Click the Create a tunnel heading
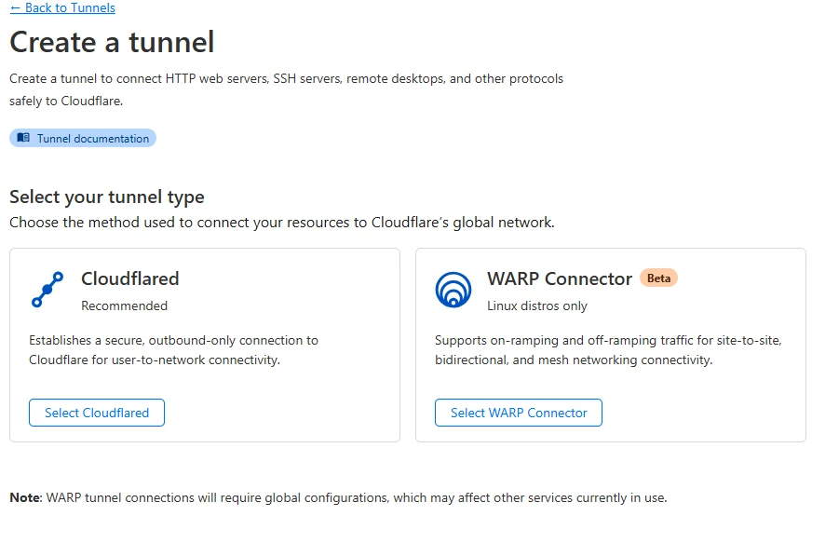Image resolution: width=839 pixels, height=543 pixels. click(112, 42)
